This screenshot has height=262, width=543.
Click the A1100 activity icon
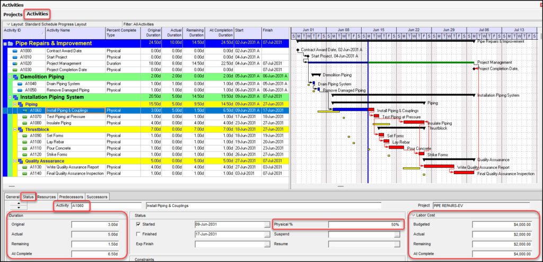(24, 142)
